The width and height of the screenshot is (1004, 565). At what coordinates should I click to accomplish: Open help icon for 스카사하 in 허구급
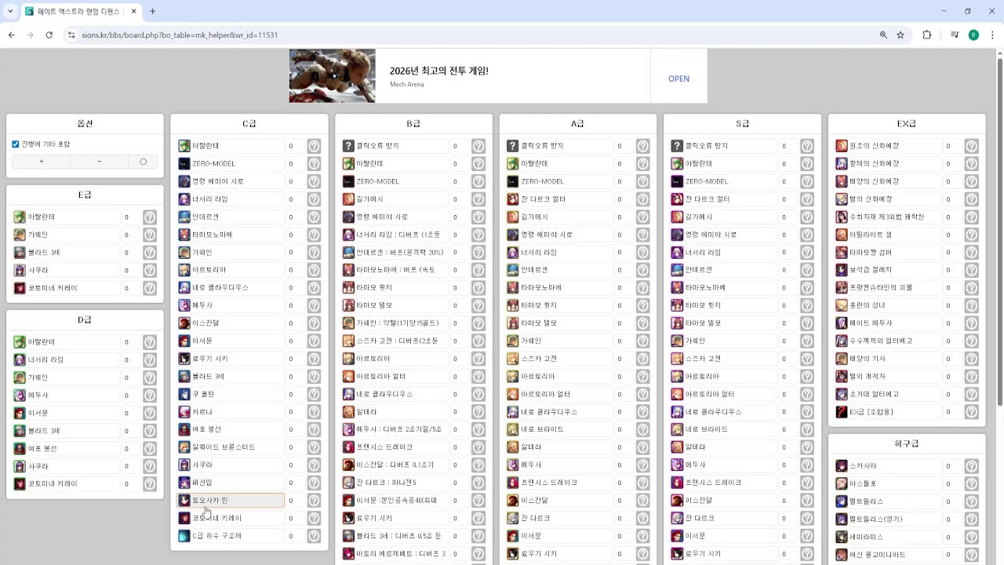(971, 466)
